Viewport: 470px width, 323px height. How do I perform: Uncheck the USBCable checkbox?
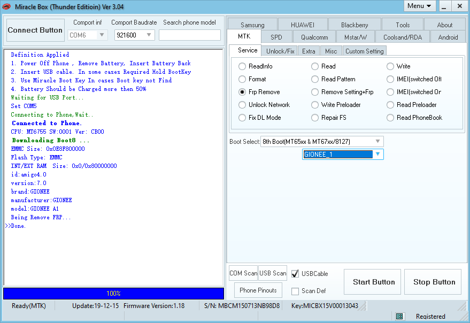[x=295, y=273]
